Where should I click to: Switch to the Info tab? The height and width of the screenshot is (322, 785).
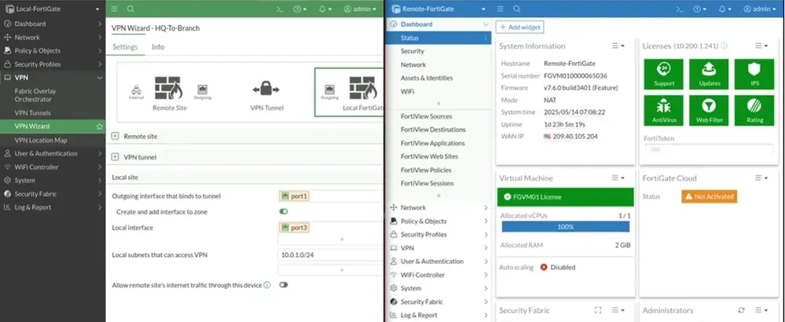click(158, 47)
